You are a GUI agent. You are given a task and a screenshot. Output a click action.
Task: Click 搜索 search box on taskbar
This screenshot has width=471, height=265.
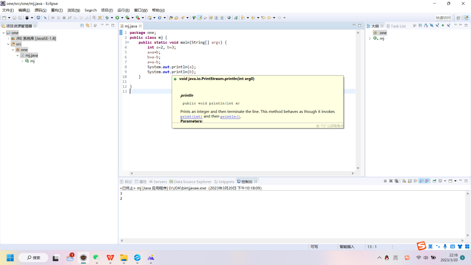33,258
